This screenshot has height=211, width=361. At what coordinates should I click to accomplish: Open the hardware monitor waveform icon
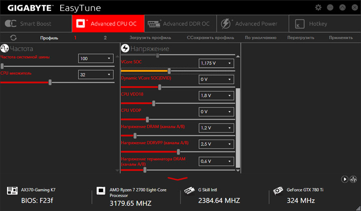[353, 179]
